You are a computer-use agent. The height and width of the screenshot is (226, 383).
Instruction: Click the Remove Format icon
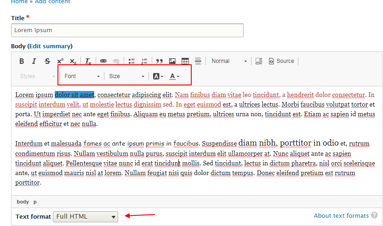[88, 61]
